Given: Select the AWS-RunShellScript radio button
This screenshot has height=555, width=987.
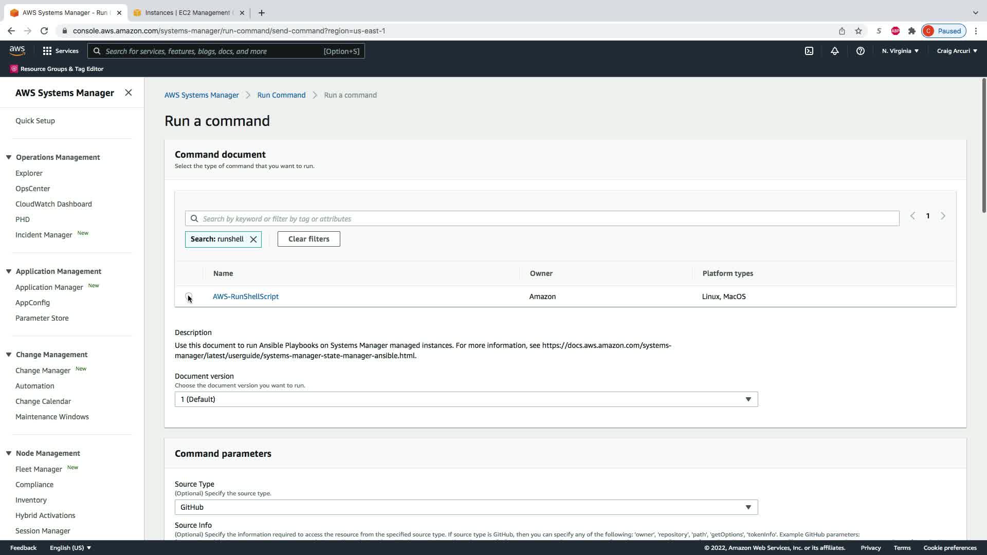Looking at the screenshot, I should click(189, 297).
